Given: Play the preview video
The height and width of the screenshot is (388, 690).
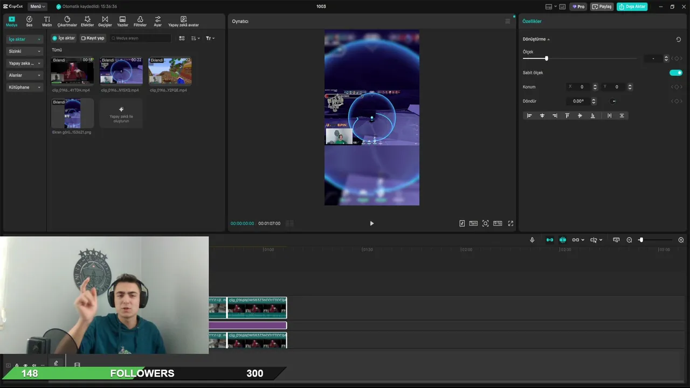Looking at the screenshot, I should tap(371, 223).
